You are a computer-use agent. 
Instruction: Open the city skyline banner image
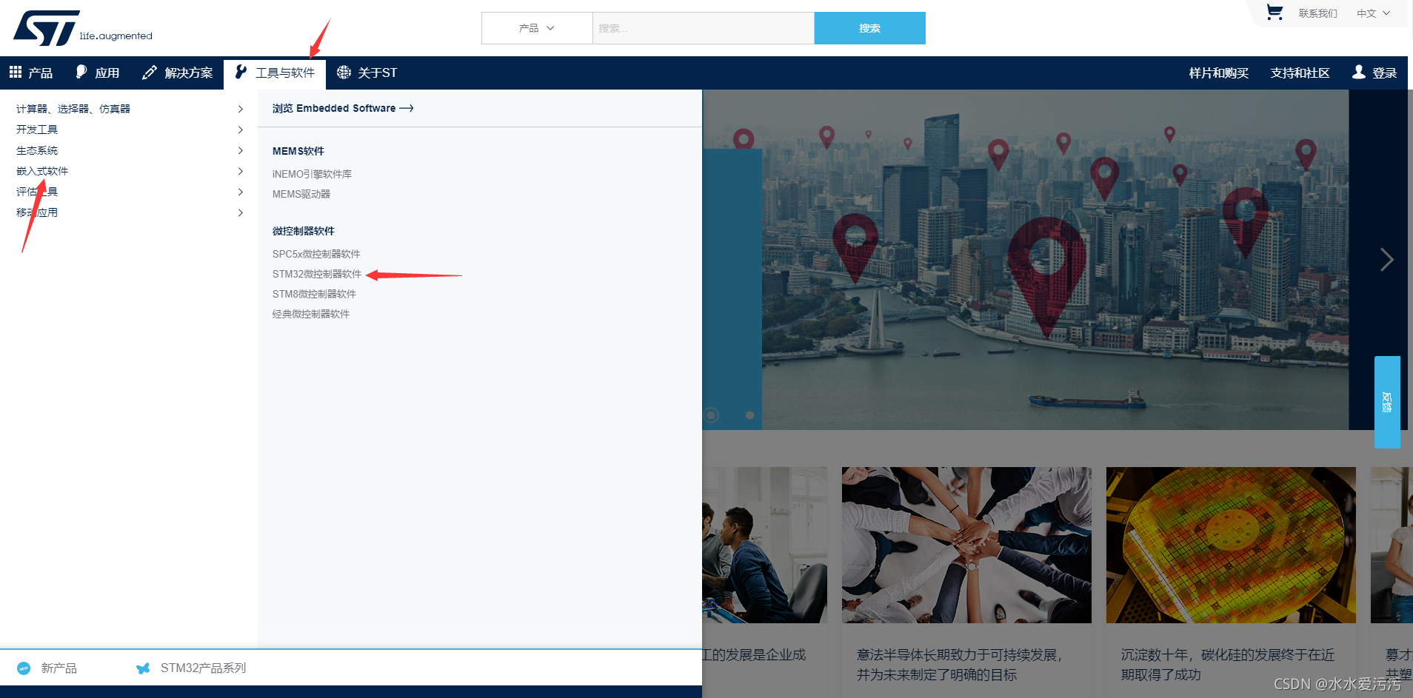[x=1055, y=259]
